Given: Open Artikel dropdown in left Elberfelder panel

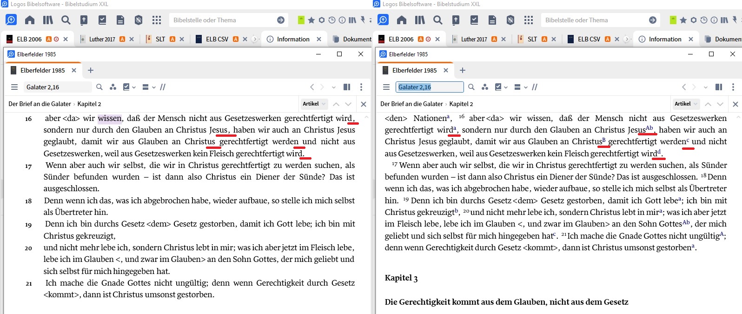Looking at the screenshot, I should pyautogui.click(x=314, y=104).
